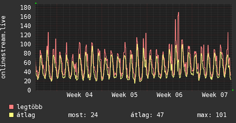This screenshot has width=236, height=123.
Task: Click the green arrow ending the x-axis
Action: click(x=233, y=90)
